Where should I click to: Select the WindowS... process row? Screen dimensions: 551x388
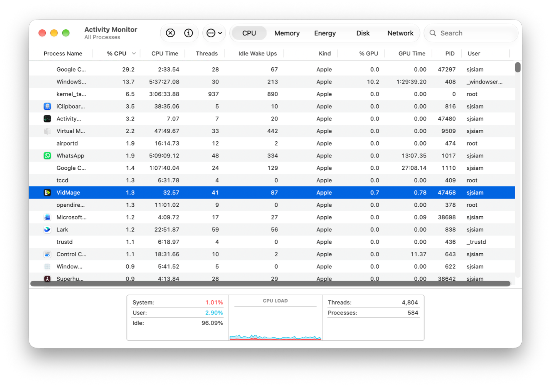coord(272,82)
